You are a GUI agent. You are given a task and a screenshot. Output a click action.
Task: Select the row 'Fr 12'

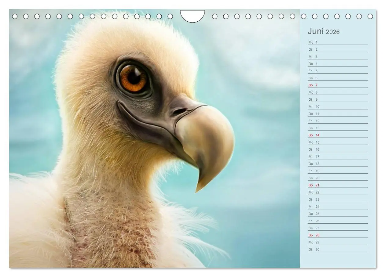(338, 121)
